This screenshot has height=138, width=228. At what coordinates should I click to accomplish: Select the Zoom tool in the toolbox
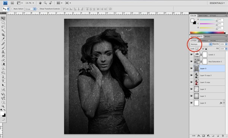(3, 106)
